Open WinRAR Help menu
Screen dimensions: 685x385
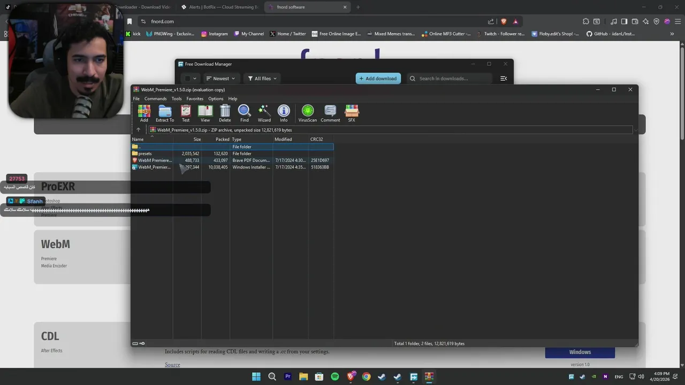tap(233, 98)
